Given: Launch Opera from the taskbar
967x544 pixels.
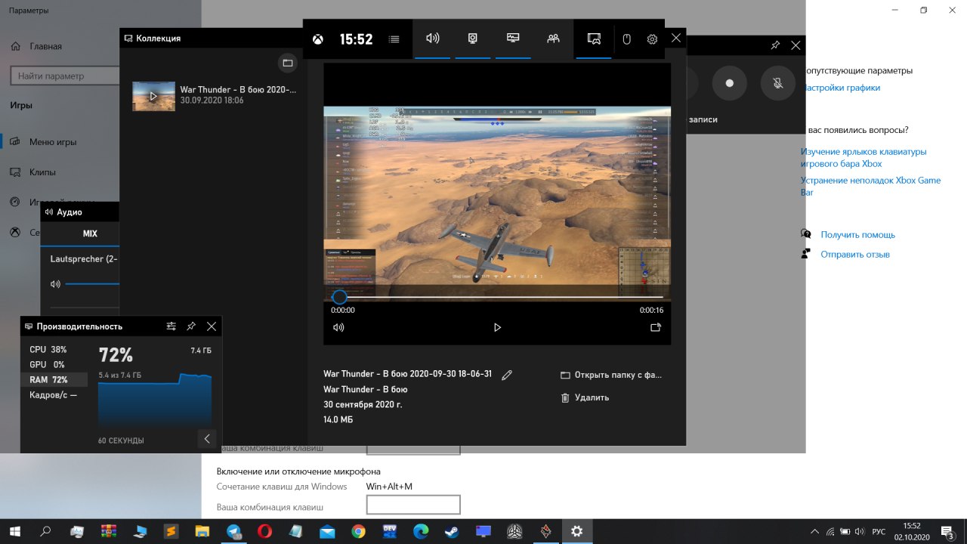Looking at the screenshot, I should (264, 531).
